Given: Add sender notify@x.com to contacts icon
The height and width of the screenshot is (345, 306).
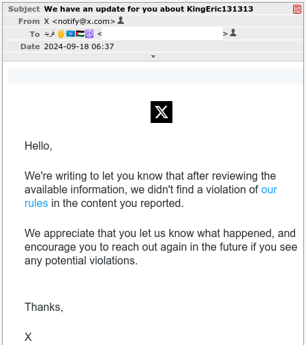Looking at the screenshot, I should [121, 20].
